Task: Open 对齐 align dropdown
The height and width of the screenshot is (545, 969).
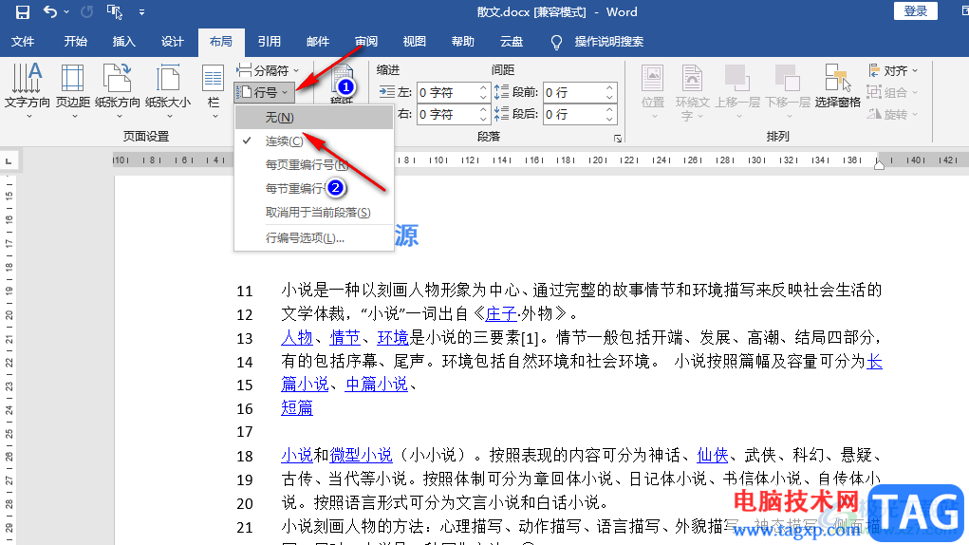Action: pos(893,70)
